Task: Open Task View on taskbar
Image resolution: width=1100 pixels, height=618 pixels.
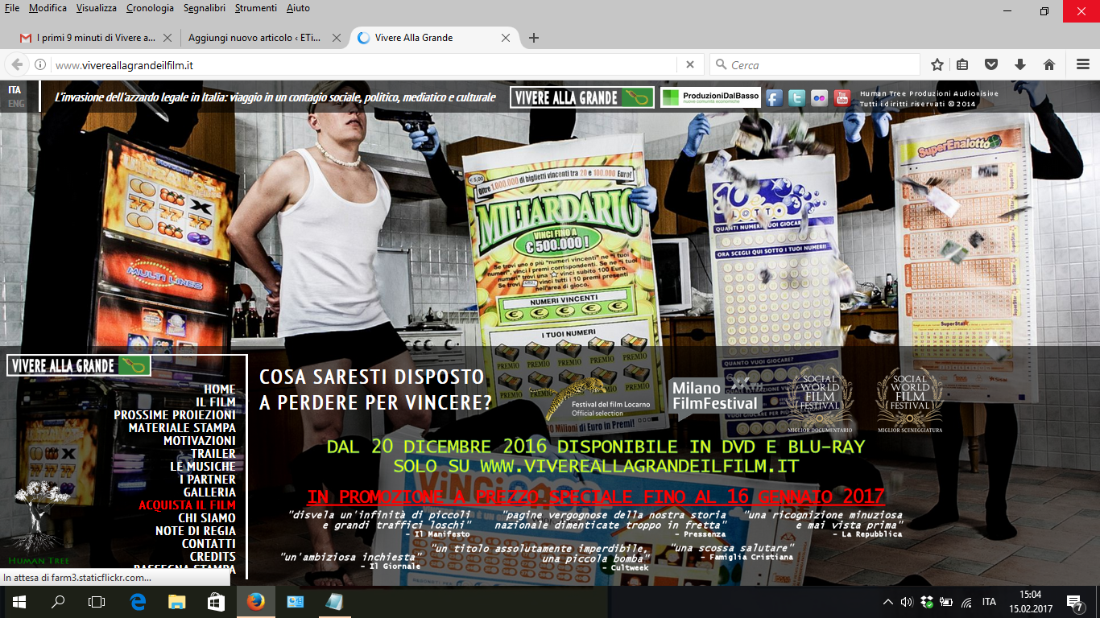Action: (97, 601)
